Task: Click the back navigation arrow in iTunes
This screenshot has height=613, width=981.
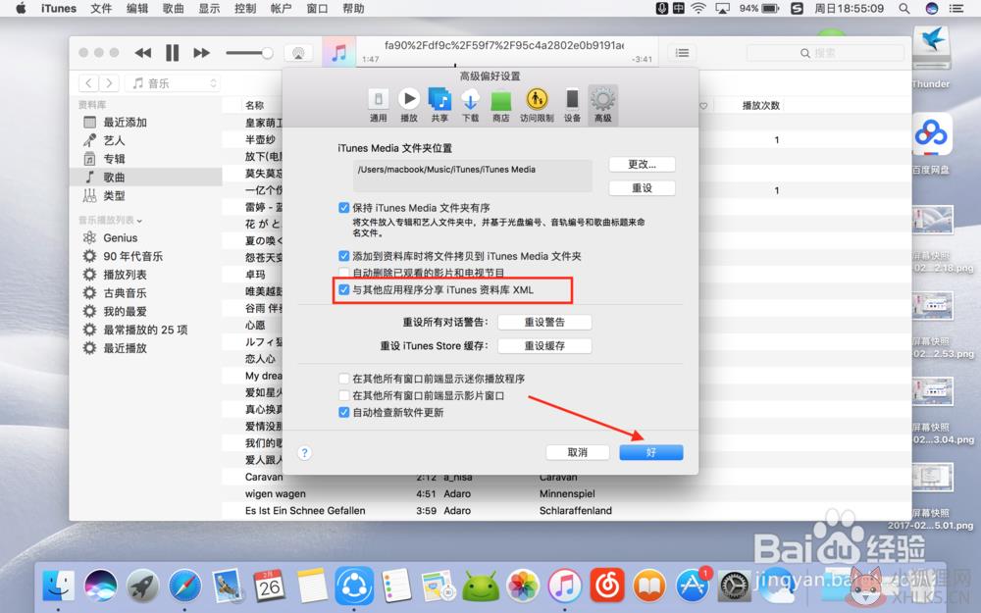Action: (89, 83)
